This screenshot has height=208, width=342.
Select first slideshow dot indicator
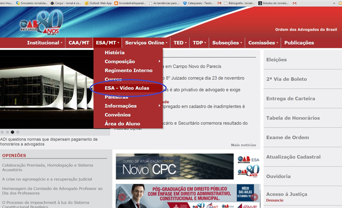(2, 132)
